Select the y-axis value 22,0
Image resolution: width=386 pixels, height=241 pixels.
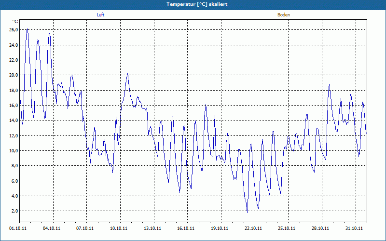[14, 60]
